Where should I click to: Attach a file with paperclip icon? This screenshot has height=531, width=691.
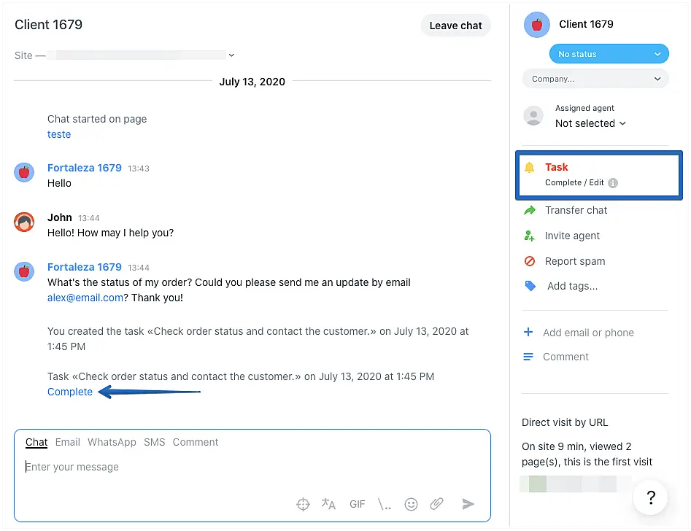pos(436,504)
